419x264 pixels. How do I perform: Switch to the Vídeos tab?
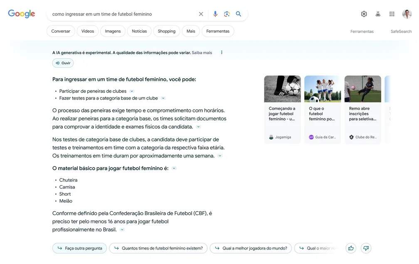point(88,31)
